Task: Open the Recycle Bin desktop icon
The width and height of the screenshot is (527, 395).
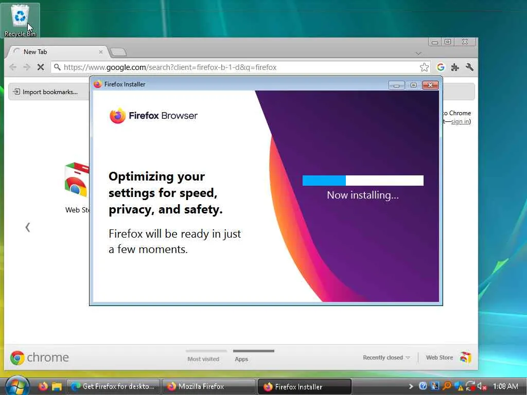Action: pos(20,20)
